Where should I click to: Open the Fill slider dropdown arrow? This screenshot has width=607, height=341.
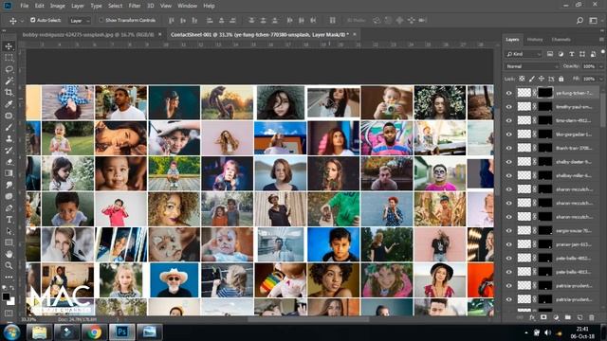click(601, 79)
